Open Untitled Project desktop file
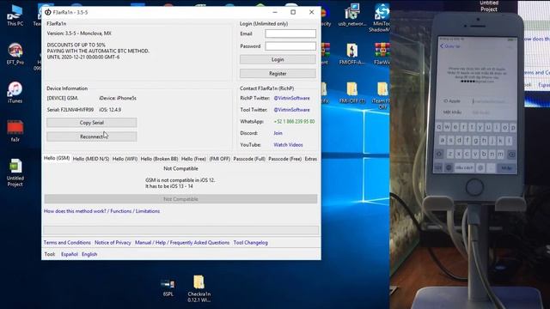The height and width of the screenshot is (309, 550). coord(15,173)
